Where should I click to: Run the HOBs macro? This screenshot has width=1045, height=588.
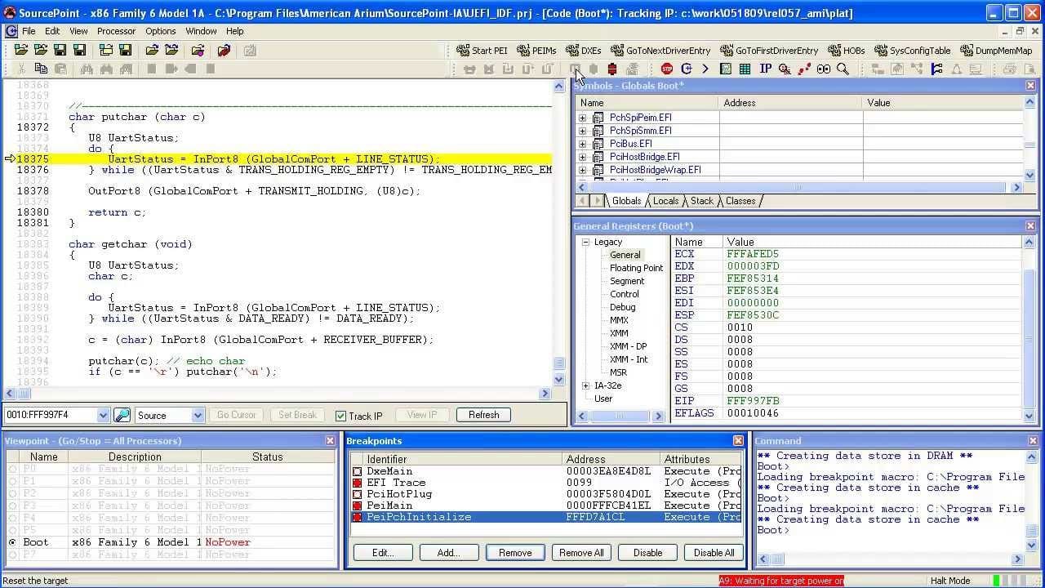point(847,51)
